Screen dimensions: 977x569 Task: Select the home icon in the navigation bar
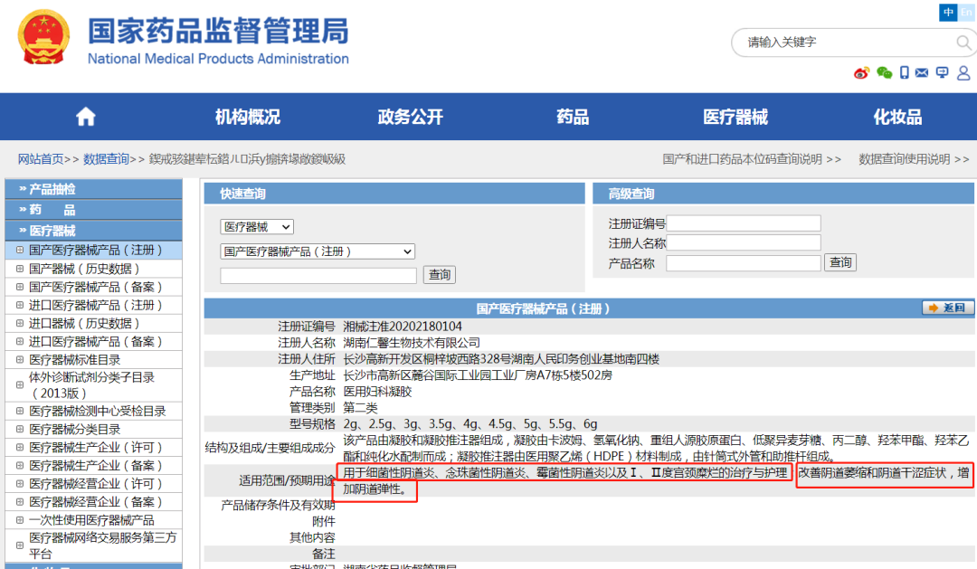[x=84, y=116]
